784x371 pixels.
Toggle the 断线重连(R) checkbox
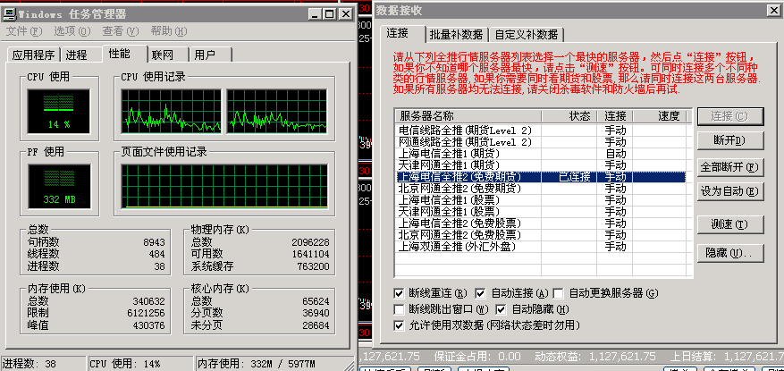click(400, 292)
